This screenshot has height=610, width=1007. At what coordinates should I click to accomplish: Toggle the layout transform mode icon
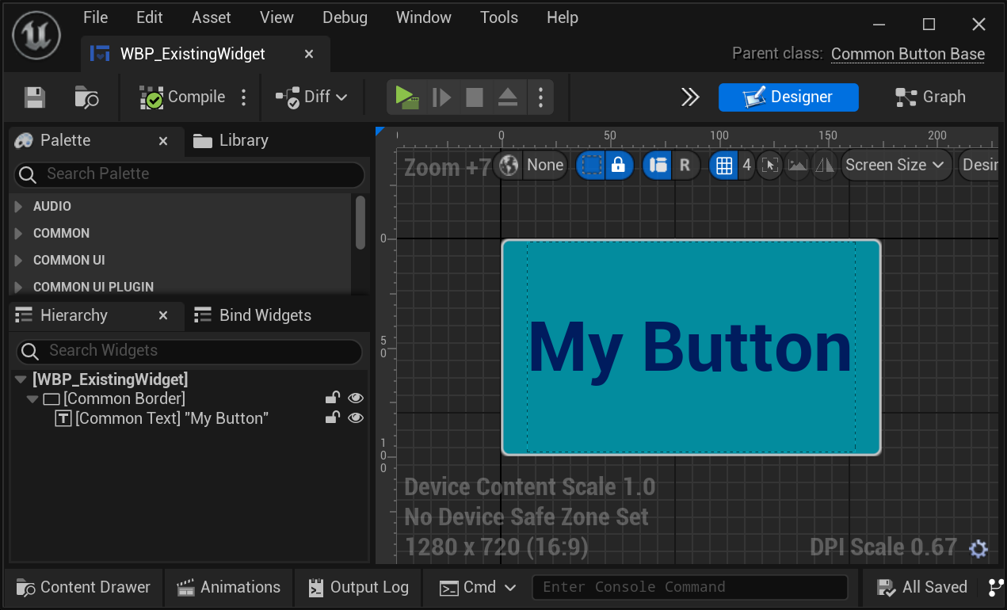658,166
